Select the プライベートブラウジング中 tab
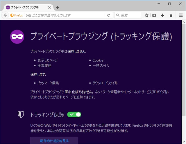The image size is (186, 144). coord(28,8)
